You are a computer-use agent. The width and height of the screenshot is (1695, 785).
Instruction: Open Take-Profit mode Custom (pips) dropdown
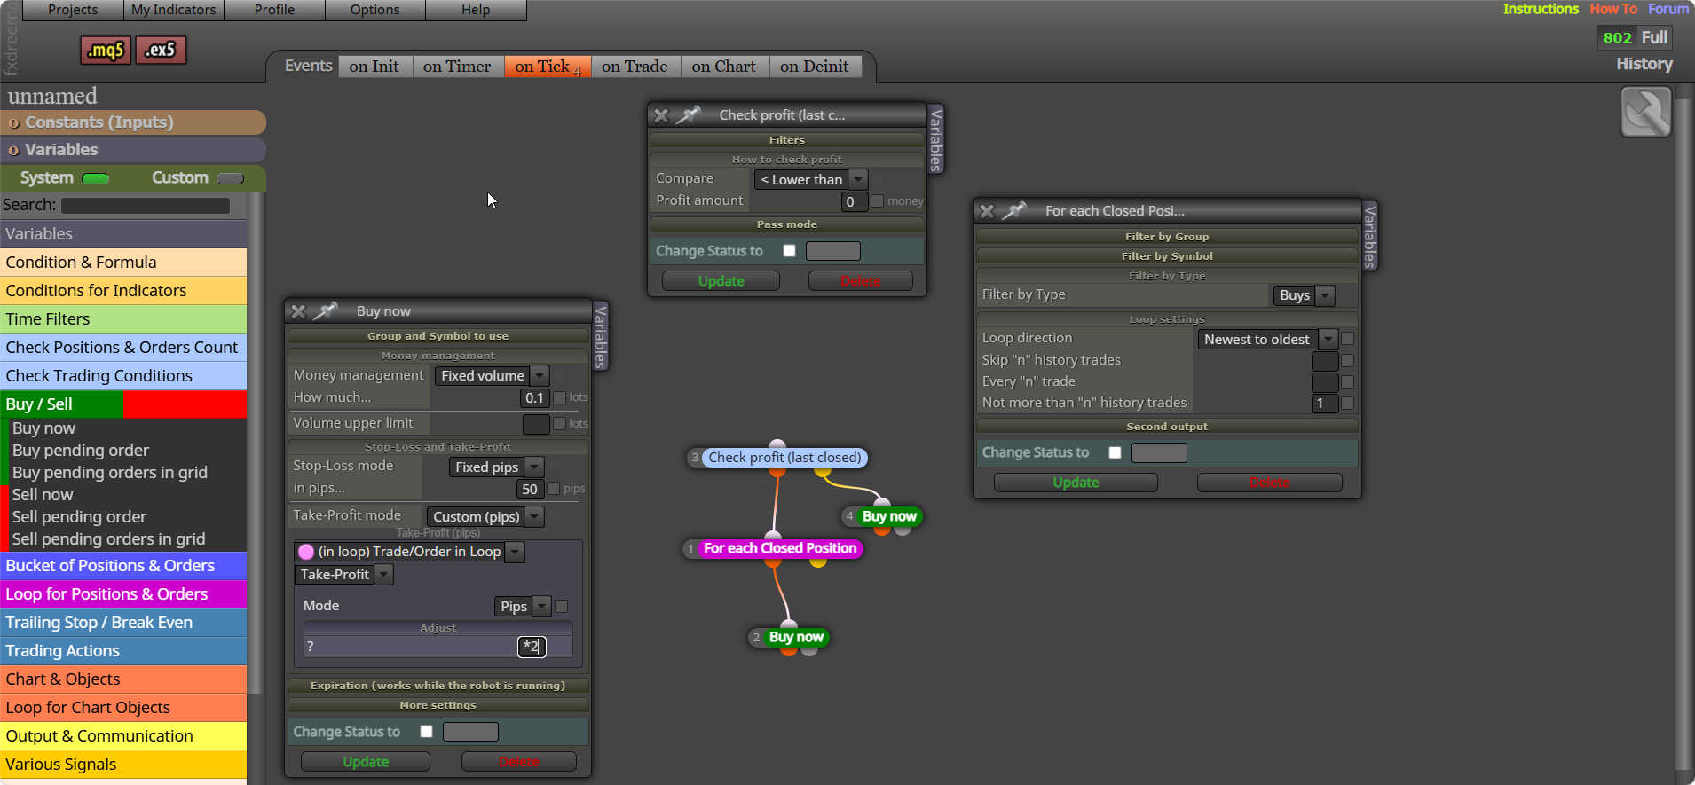(485, 516)
